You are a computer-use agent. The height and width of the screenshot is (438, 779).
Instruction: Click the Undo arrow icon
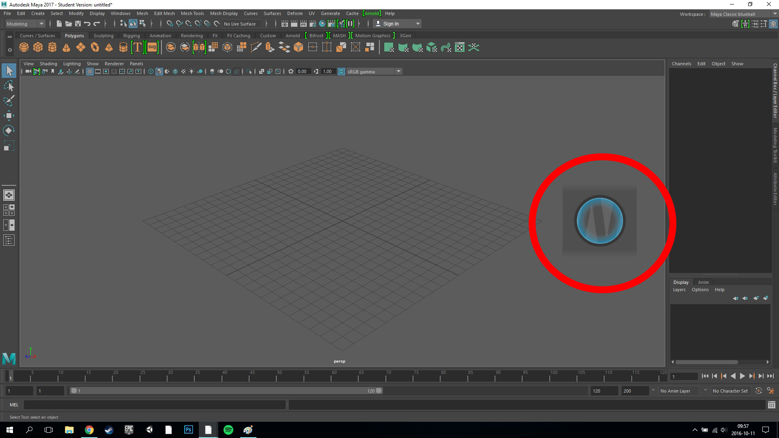87,24
